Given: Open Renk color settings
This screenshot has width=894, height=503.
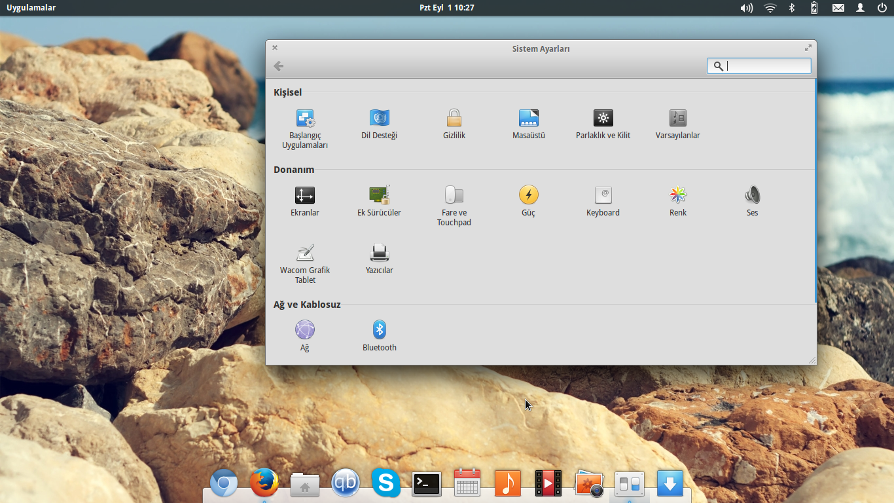Looking at the screenshot, I should pos(678,202).
